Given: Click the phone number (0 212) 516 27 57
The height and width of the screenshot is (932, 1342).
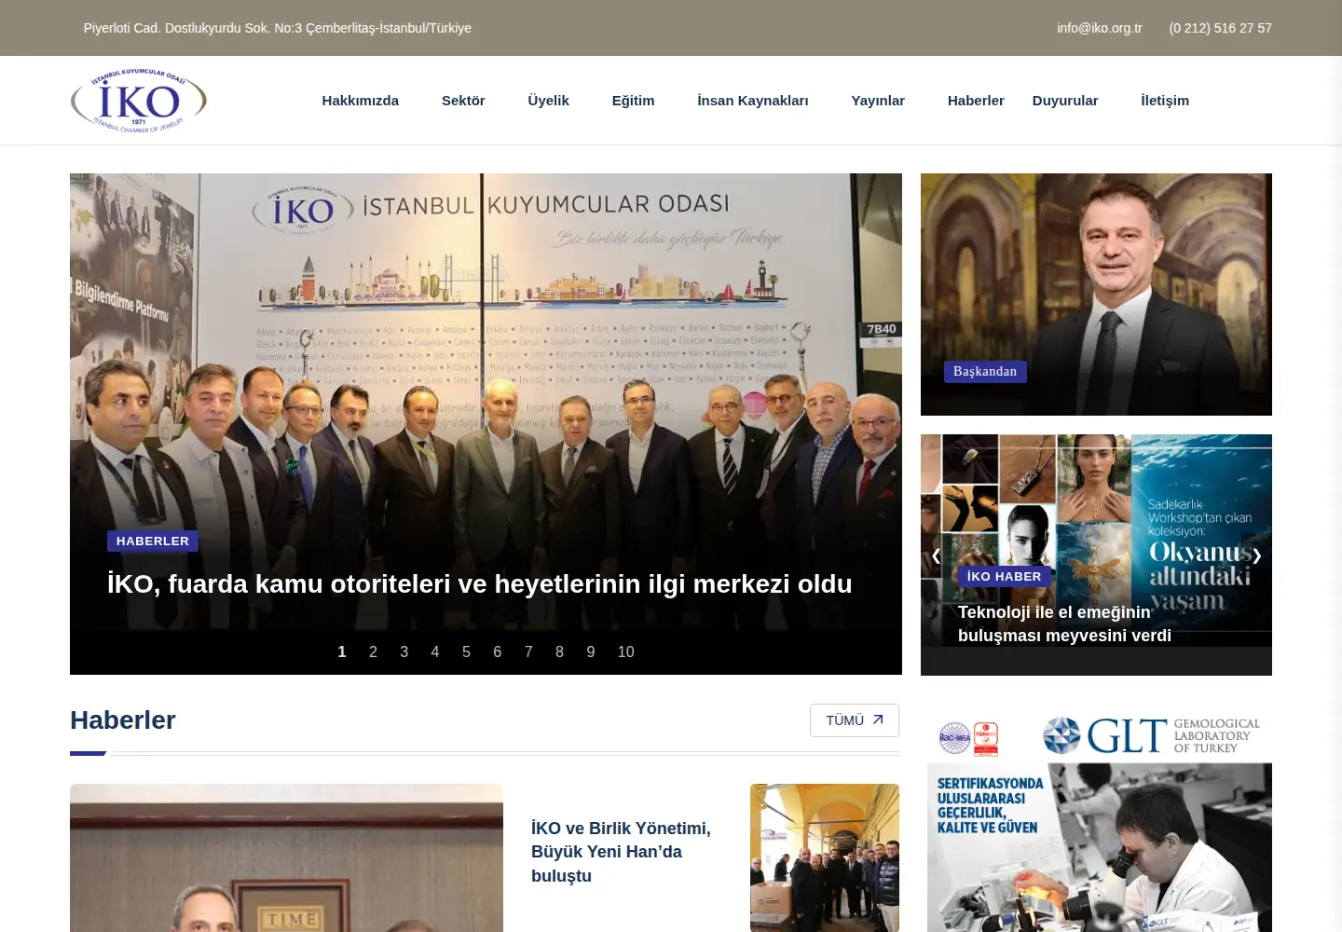Looking at the screenshot, I should [1221, 28].
